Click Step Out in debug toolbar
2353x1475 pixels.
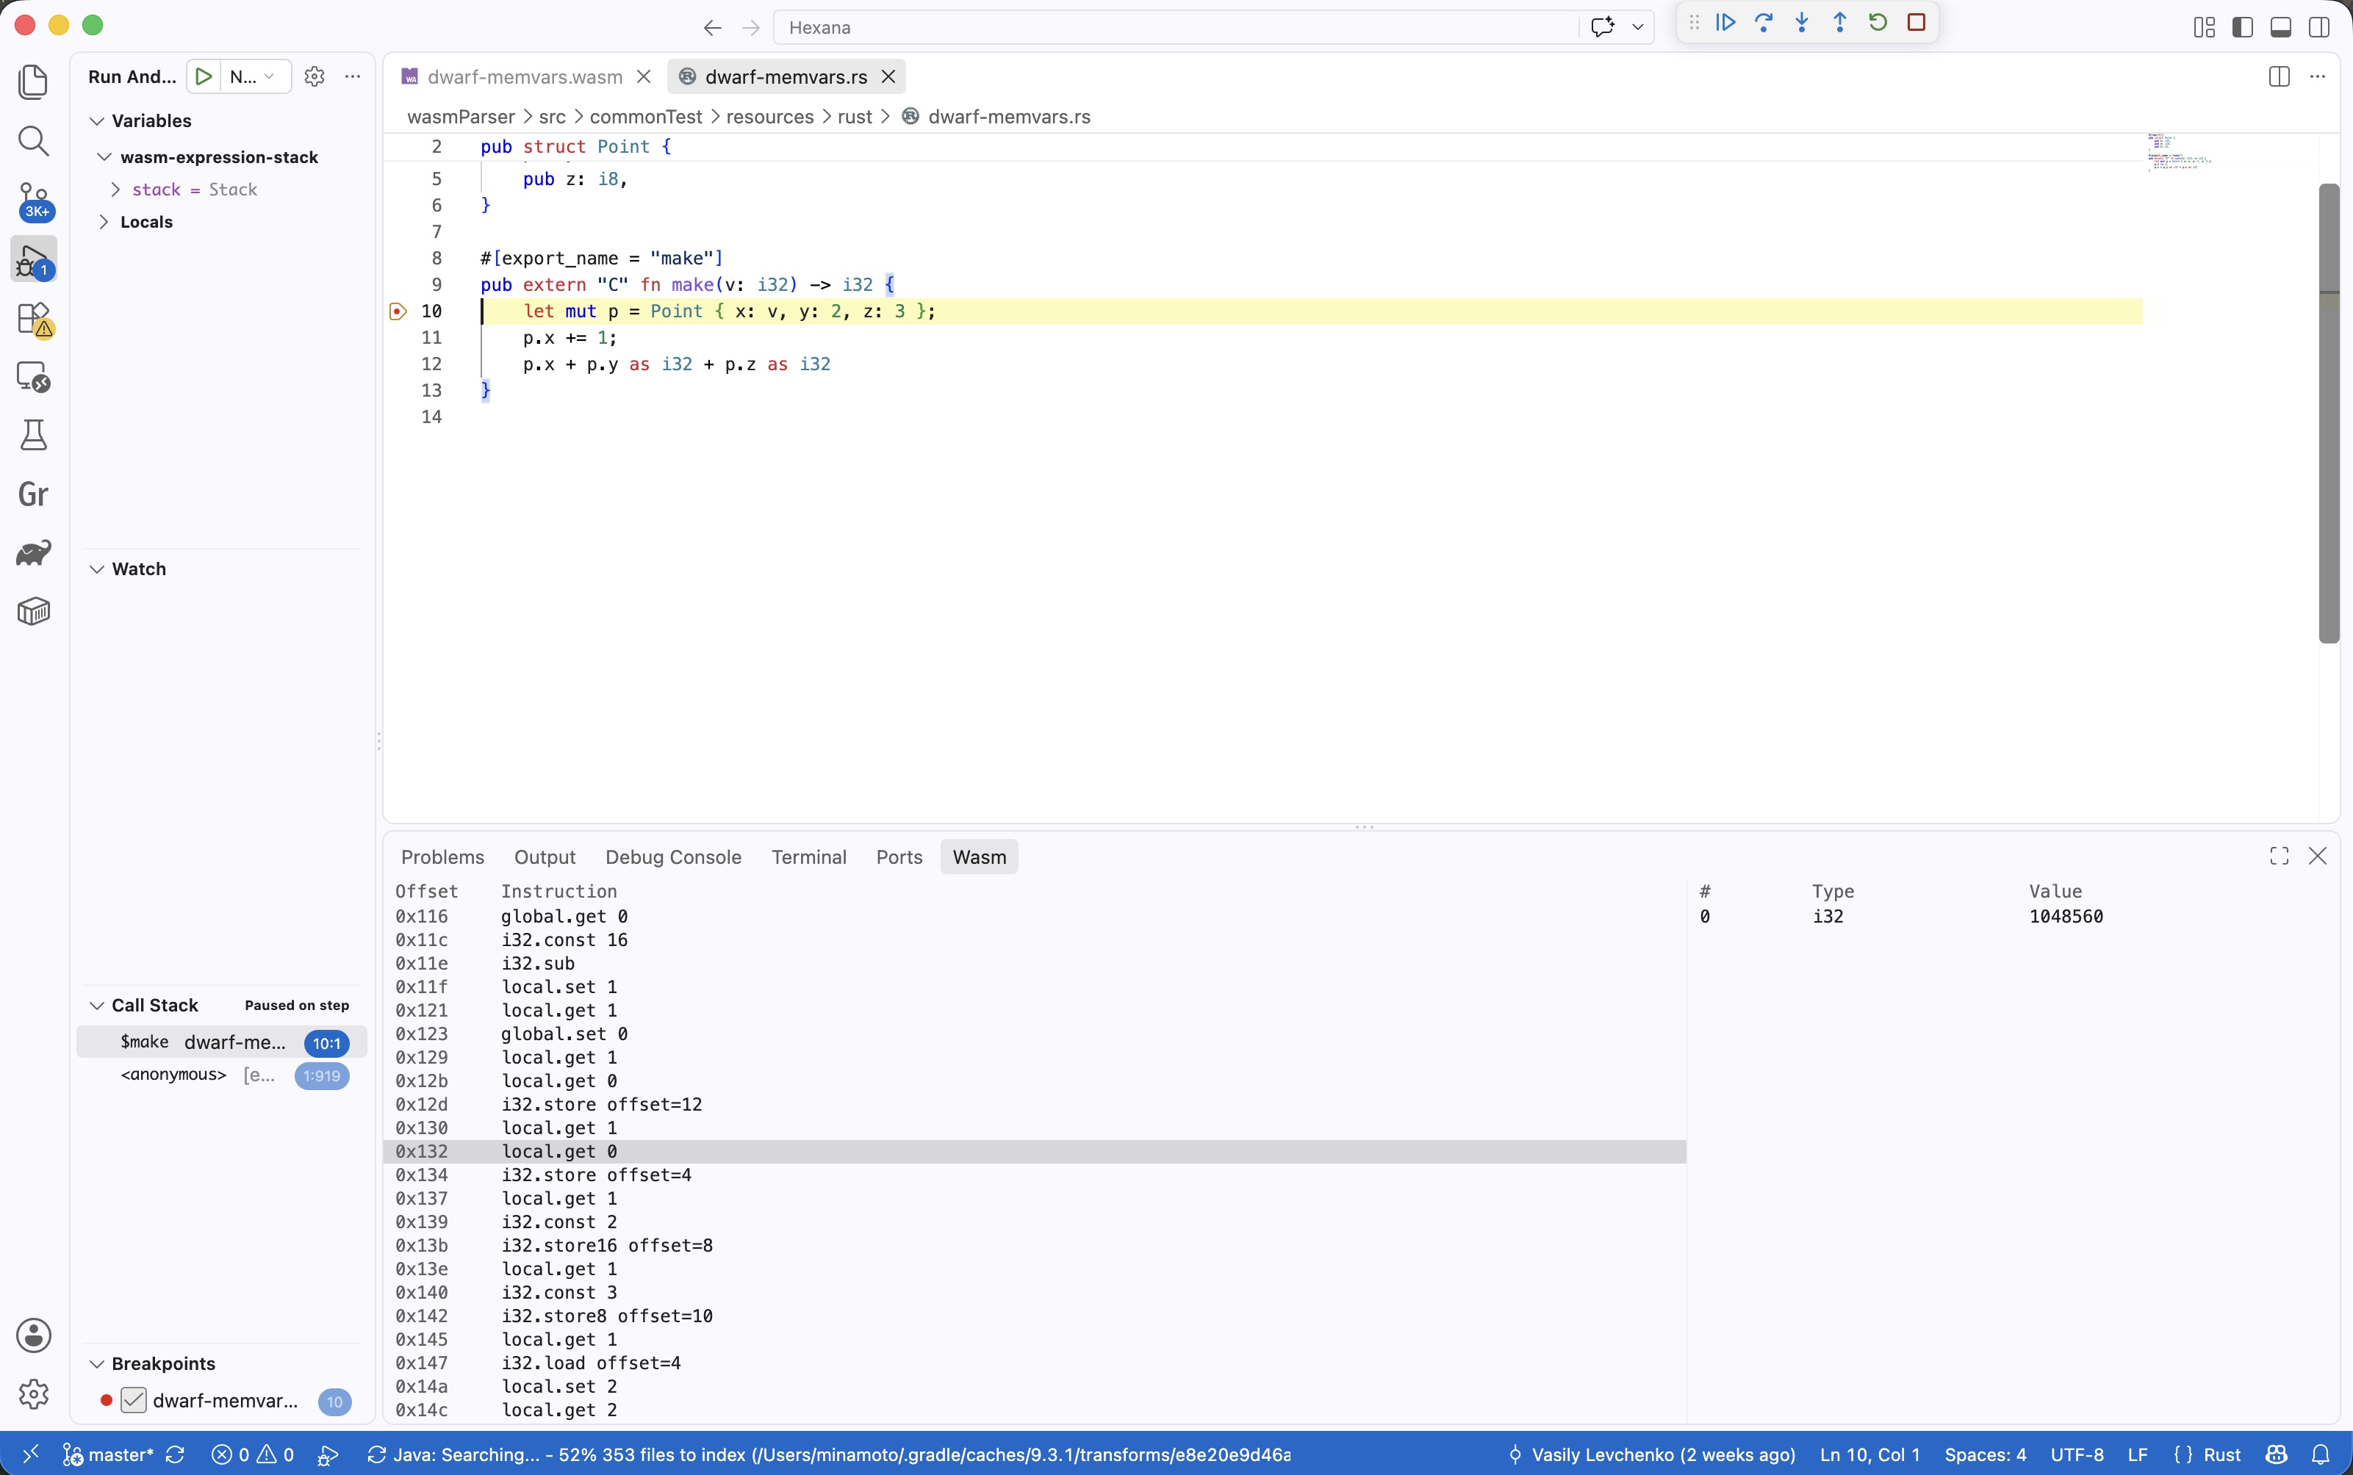(x=1839, y=23)
